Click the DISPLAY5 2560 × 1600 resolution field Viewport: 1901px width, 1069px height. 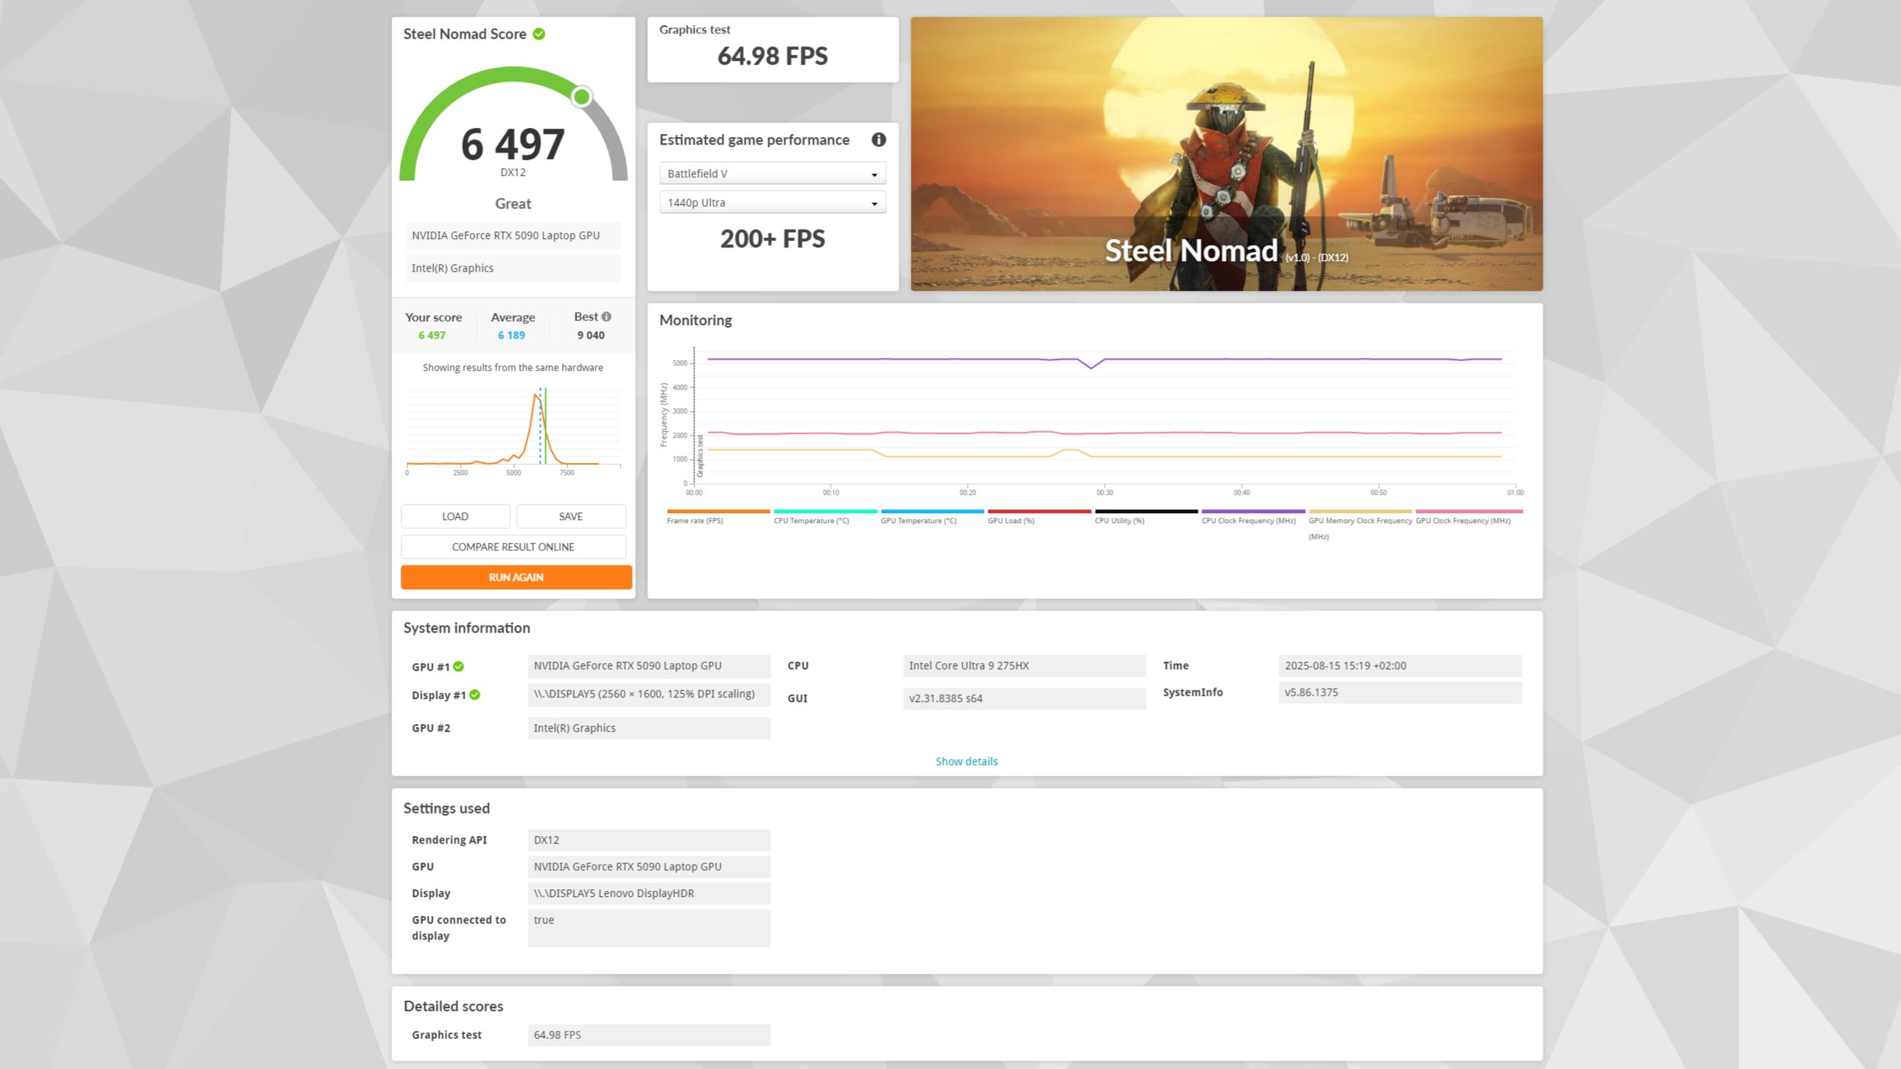(649, 694)
